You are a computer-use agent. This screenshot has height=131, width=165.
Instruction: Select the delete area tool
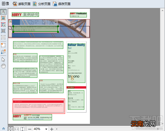pos(3,45)
